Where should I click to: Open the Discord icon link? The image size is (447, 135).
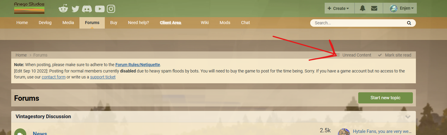click(x=87, y=9)
